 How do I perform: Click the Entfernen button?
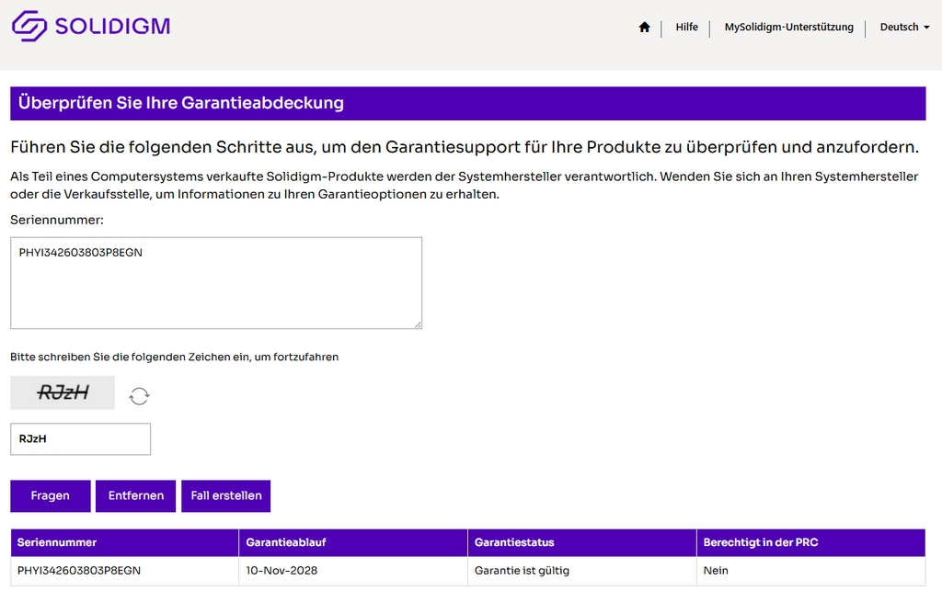coord(136,495)
